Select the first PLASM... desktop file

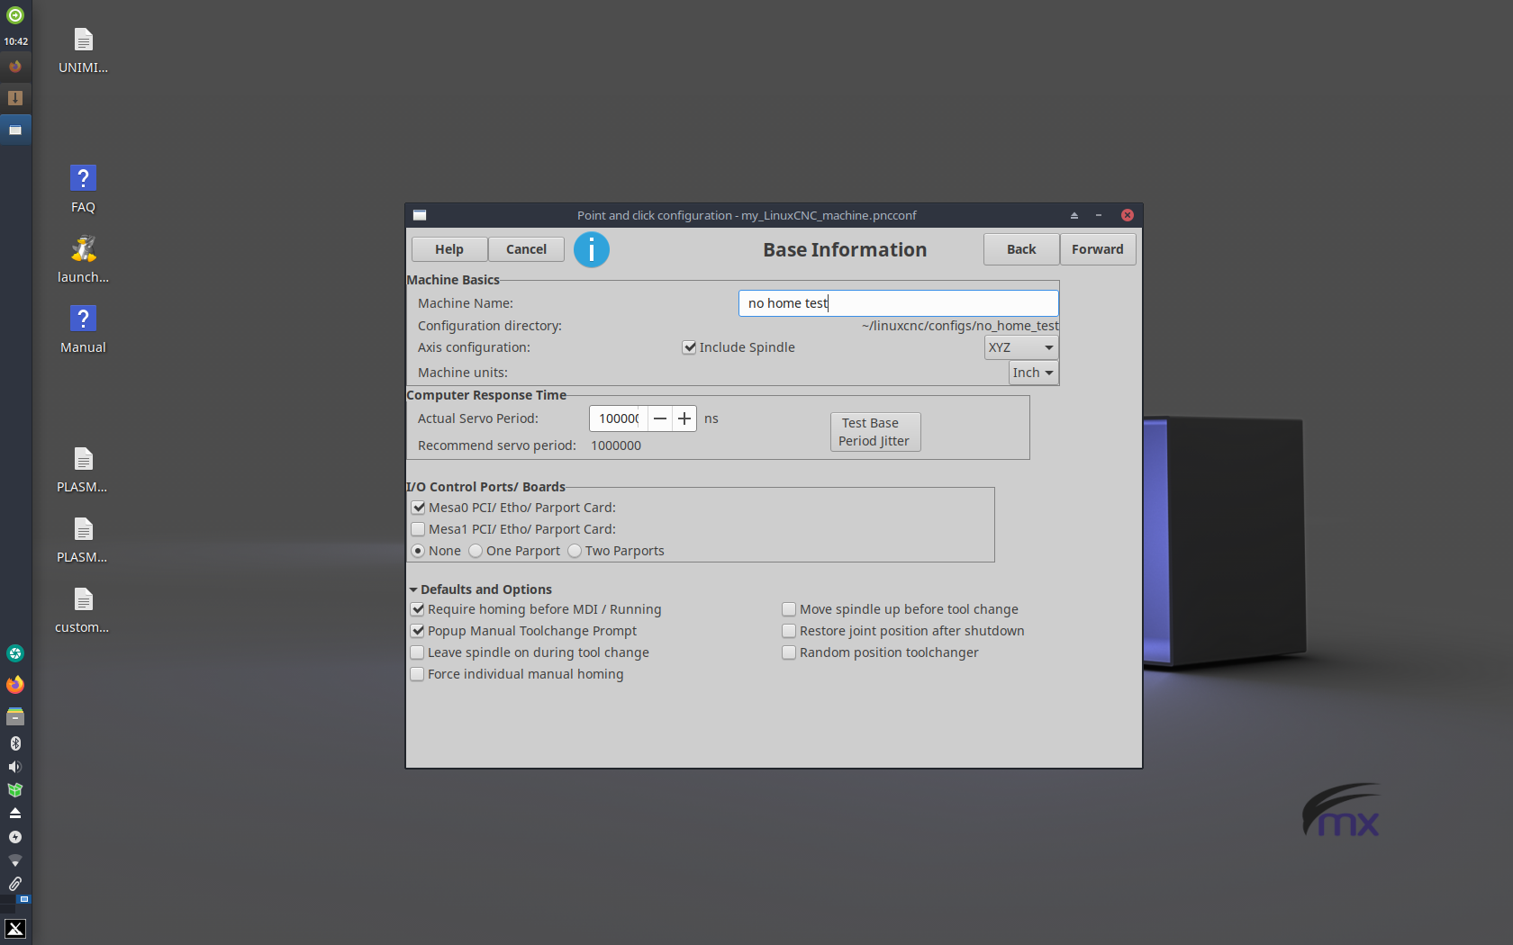click(83, 470)
